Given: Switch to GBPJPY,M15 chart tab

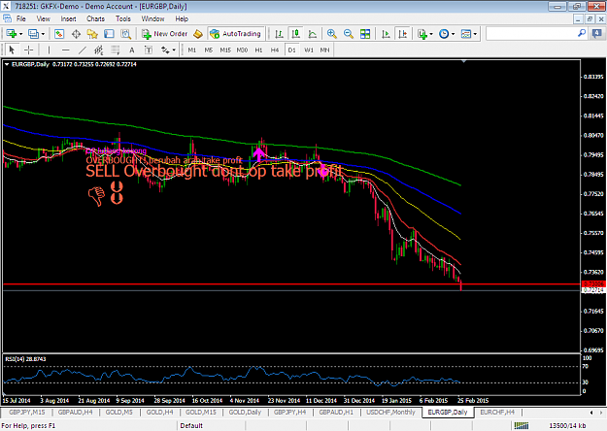Looking at the screenshot, I should pyautogui.click(x=27, y=413).
